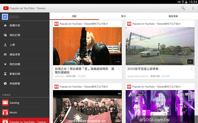Screen dimensions: 198x123
Task: Open options menu for 台灣之光 video
Action: coord(119,69)
